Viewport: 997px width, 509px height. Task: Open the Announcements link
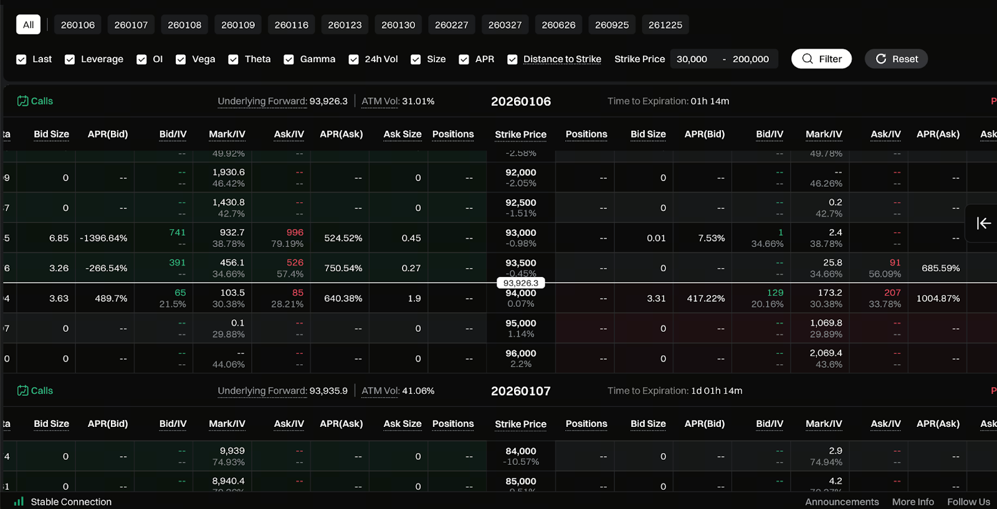841,502
